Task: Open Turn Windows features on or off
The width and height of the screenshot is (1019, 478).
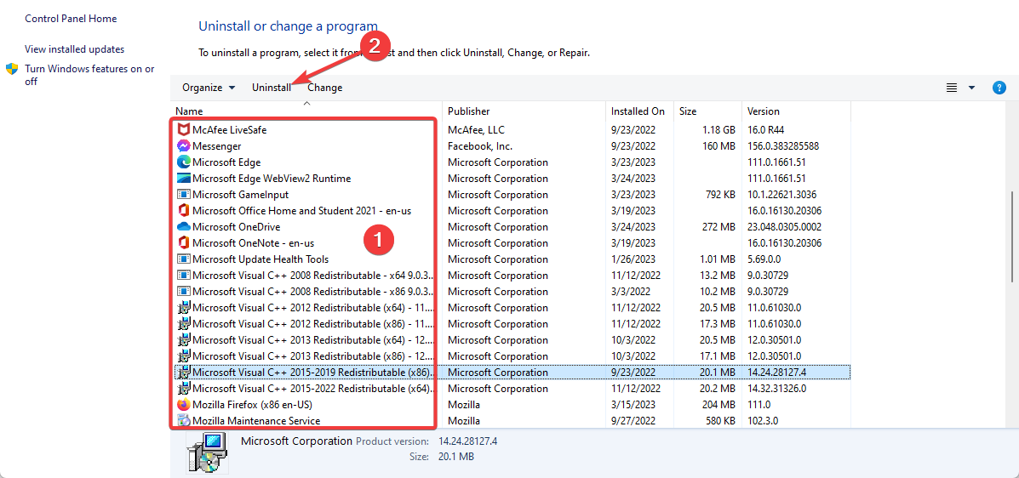Action: 89,76
